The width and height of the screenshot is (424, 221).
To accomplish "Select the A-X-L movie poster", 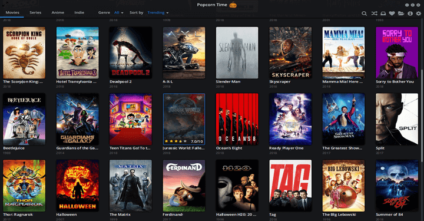I will tap(184, 53).
